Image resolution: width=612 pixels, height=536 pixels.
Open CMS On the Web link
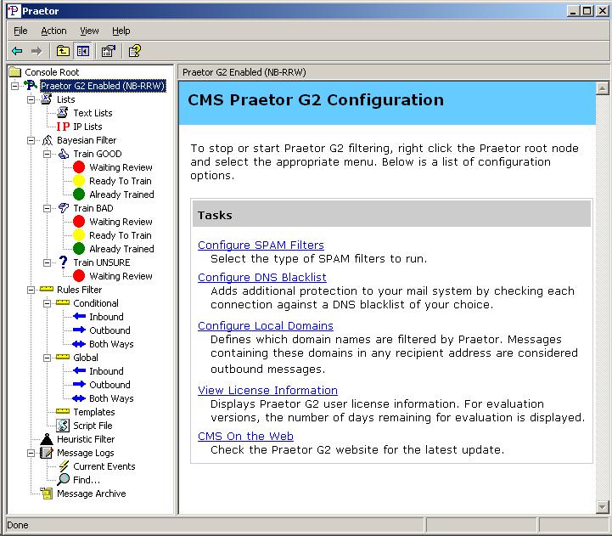click(x=245, y=436)
